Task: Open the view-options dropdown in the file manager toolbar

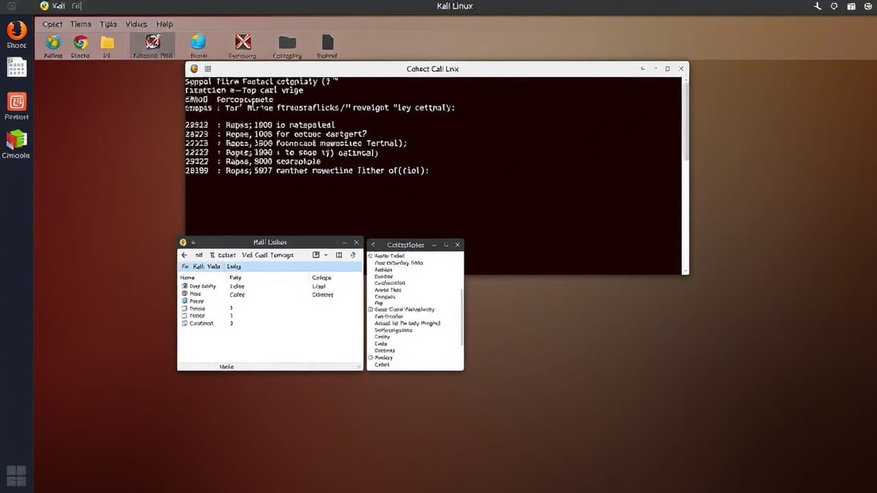Action: pos(325,255)
